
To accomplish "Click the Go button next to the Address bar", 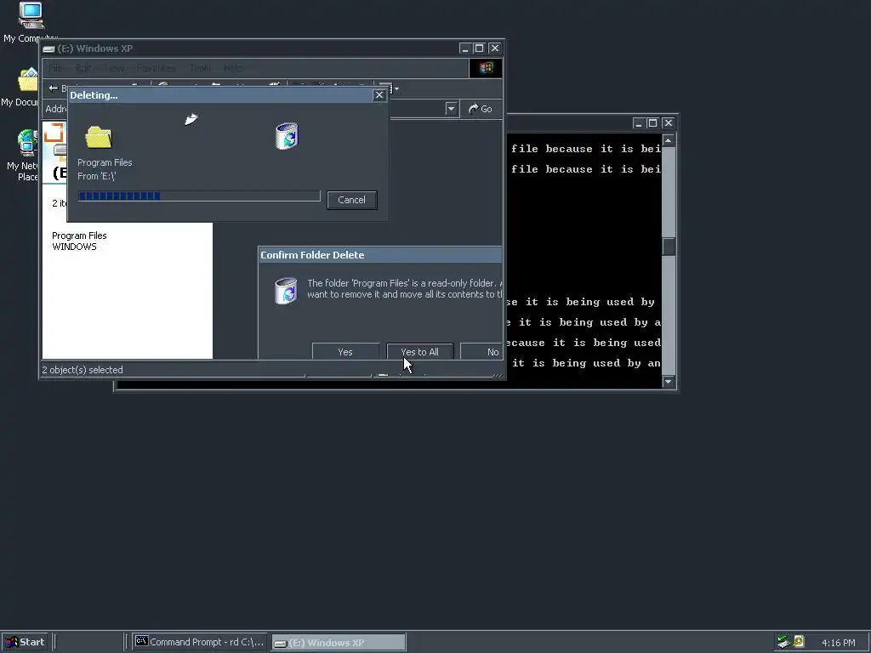I will click(x=481, y=109).
